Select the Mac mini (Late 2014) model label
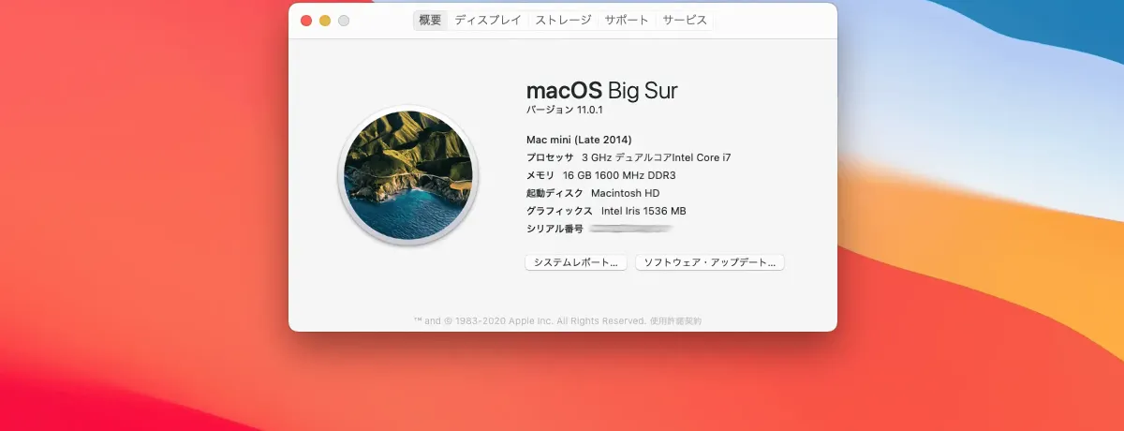Viewport: 1124px width, 431px height. tap(579, 140)
